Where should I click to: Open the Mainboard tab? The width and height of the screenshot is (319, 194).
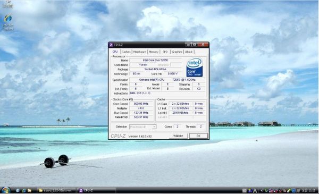point(139,52)
